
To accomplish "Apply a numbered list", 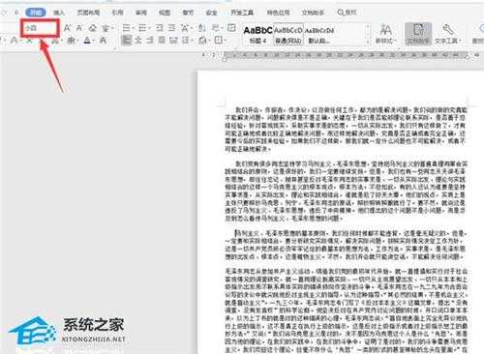I will tap(142, 28).
